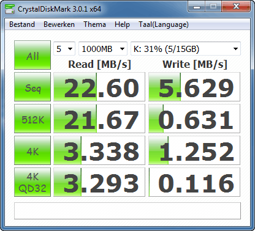Start the Seq benchmark test
Viewport: 255px width, 231px height.
point(32,87)
